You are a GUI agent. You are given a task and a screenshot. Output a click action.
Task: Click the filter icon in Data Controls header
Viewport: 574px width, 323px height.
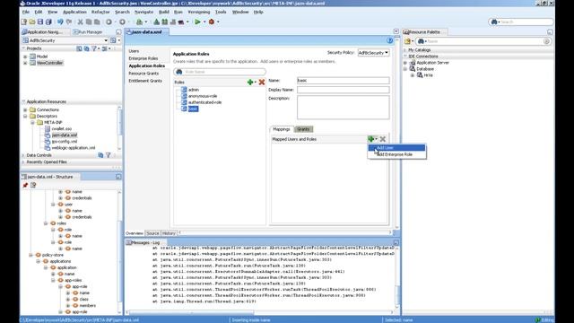point(109,155)
